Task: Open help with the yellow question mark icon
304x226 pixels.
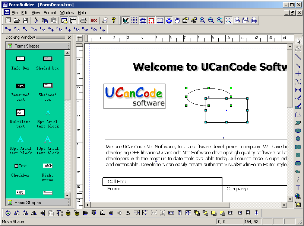Action: tap(114, 20)
